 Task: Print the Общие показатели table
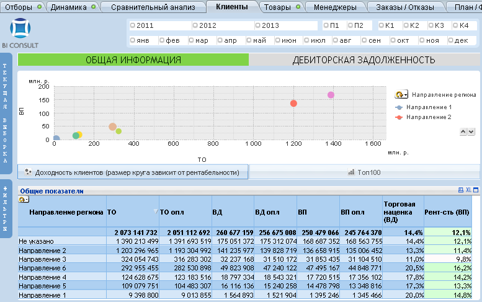click(x=461, y=190)
